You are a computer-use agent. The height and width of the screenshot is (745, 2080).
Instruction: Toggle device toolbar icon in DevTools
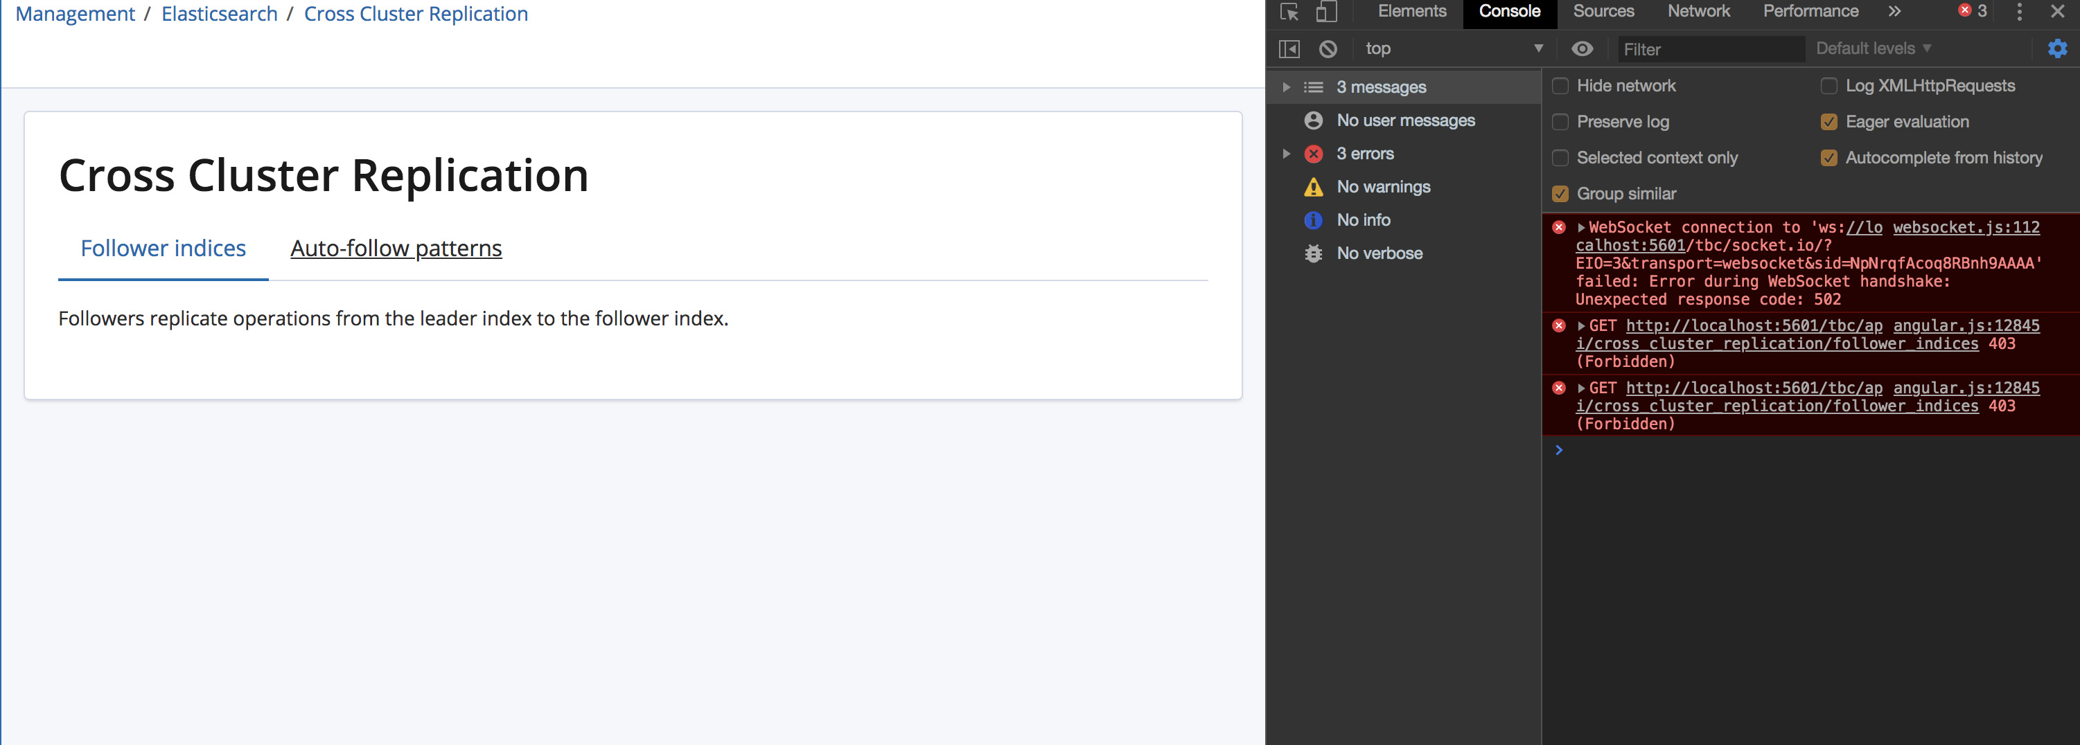tap(1327, 12)
